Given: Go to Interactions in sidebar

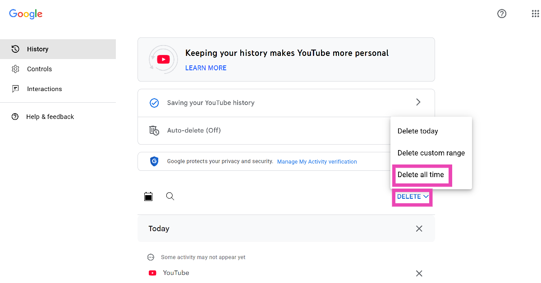Looking at the screenshot, I should [x=58, y=89].
